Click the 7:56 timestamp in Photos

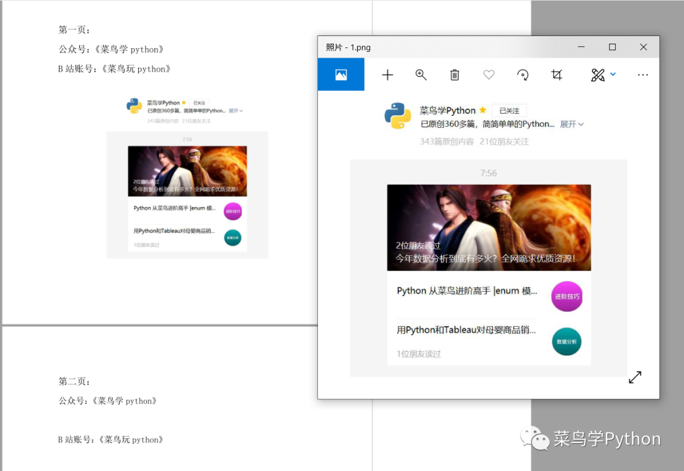pos(488,173)
